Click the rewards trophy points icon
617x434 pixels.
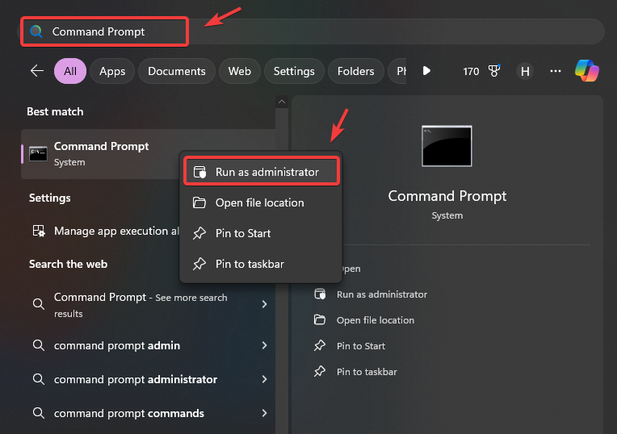tap(494, 71)
